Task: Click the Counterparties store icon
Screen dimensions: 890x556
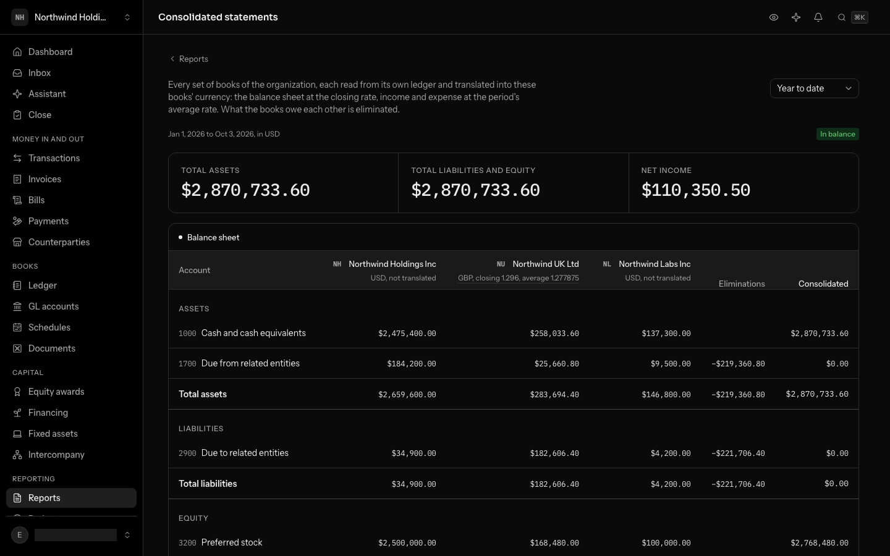Action: coord(17,242)
